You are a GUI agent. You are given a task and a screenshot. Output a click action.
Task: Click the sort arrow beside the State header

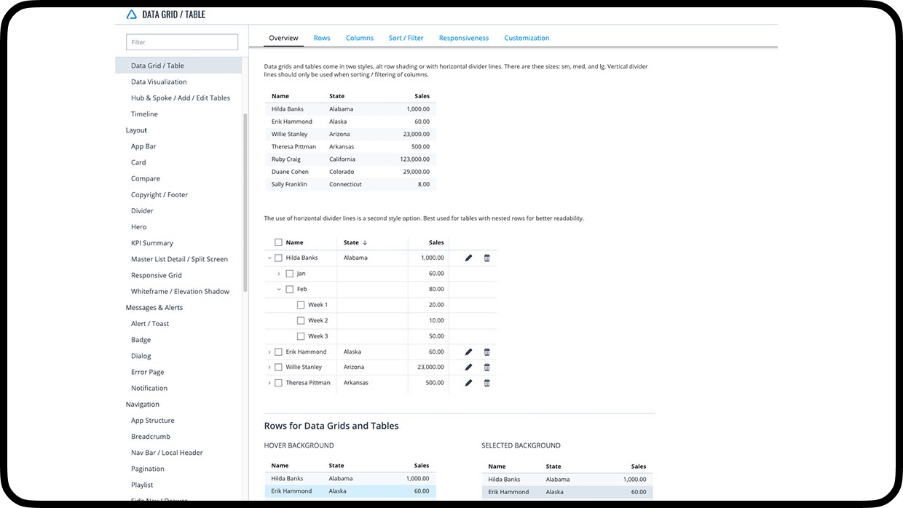pyautogui.click(x=365, y=242)
